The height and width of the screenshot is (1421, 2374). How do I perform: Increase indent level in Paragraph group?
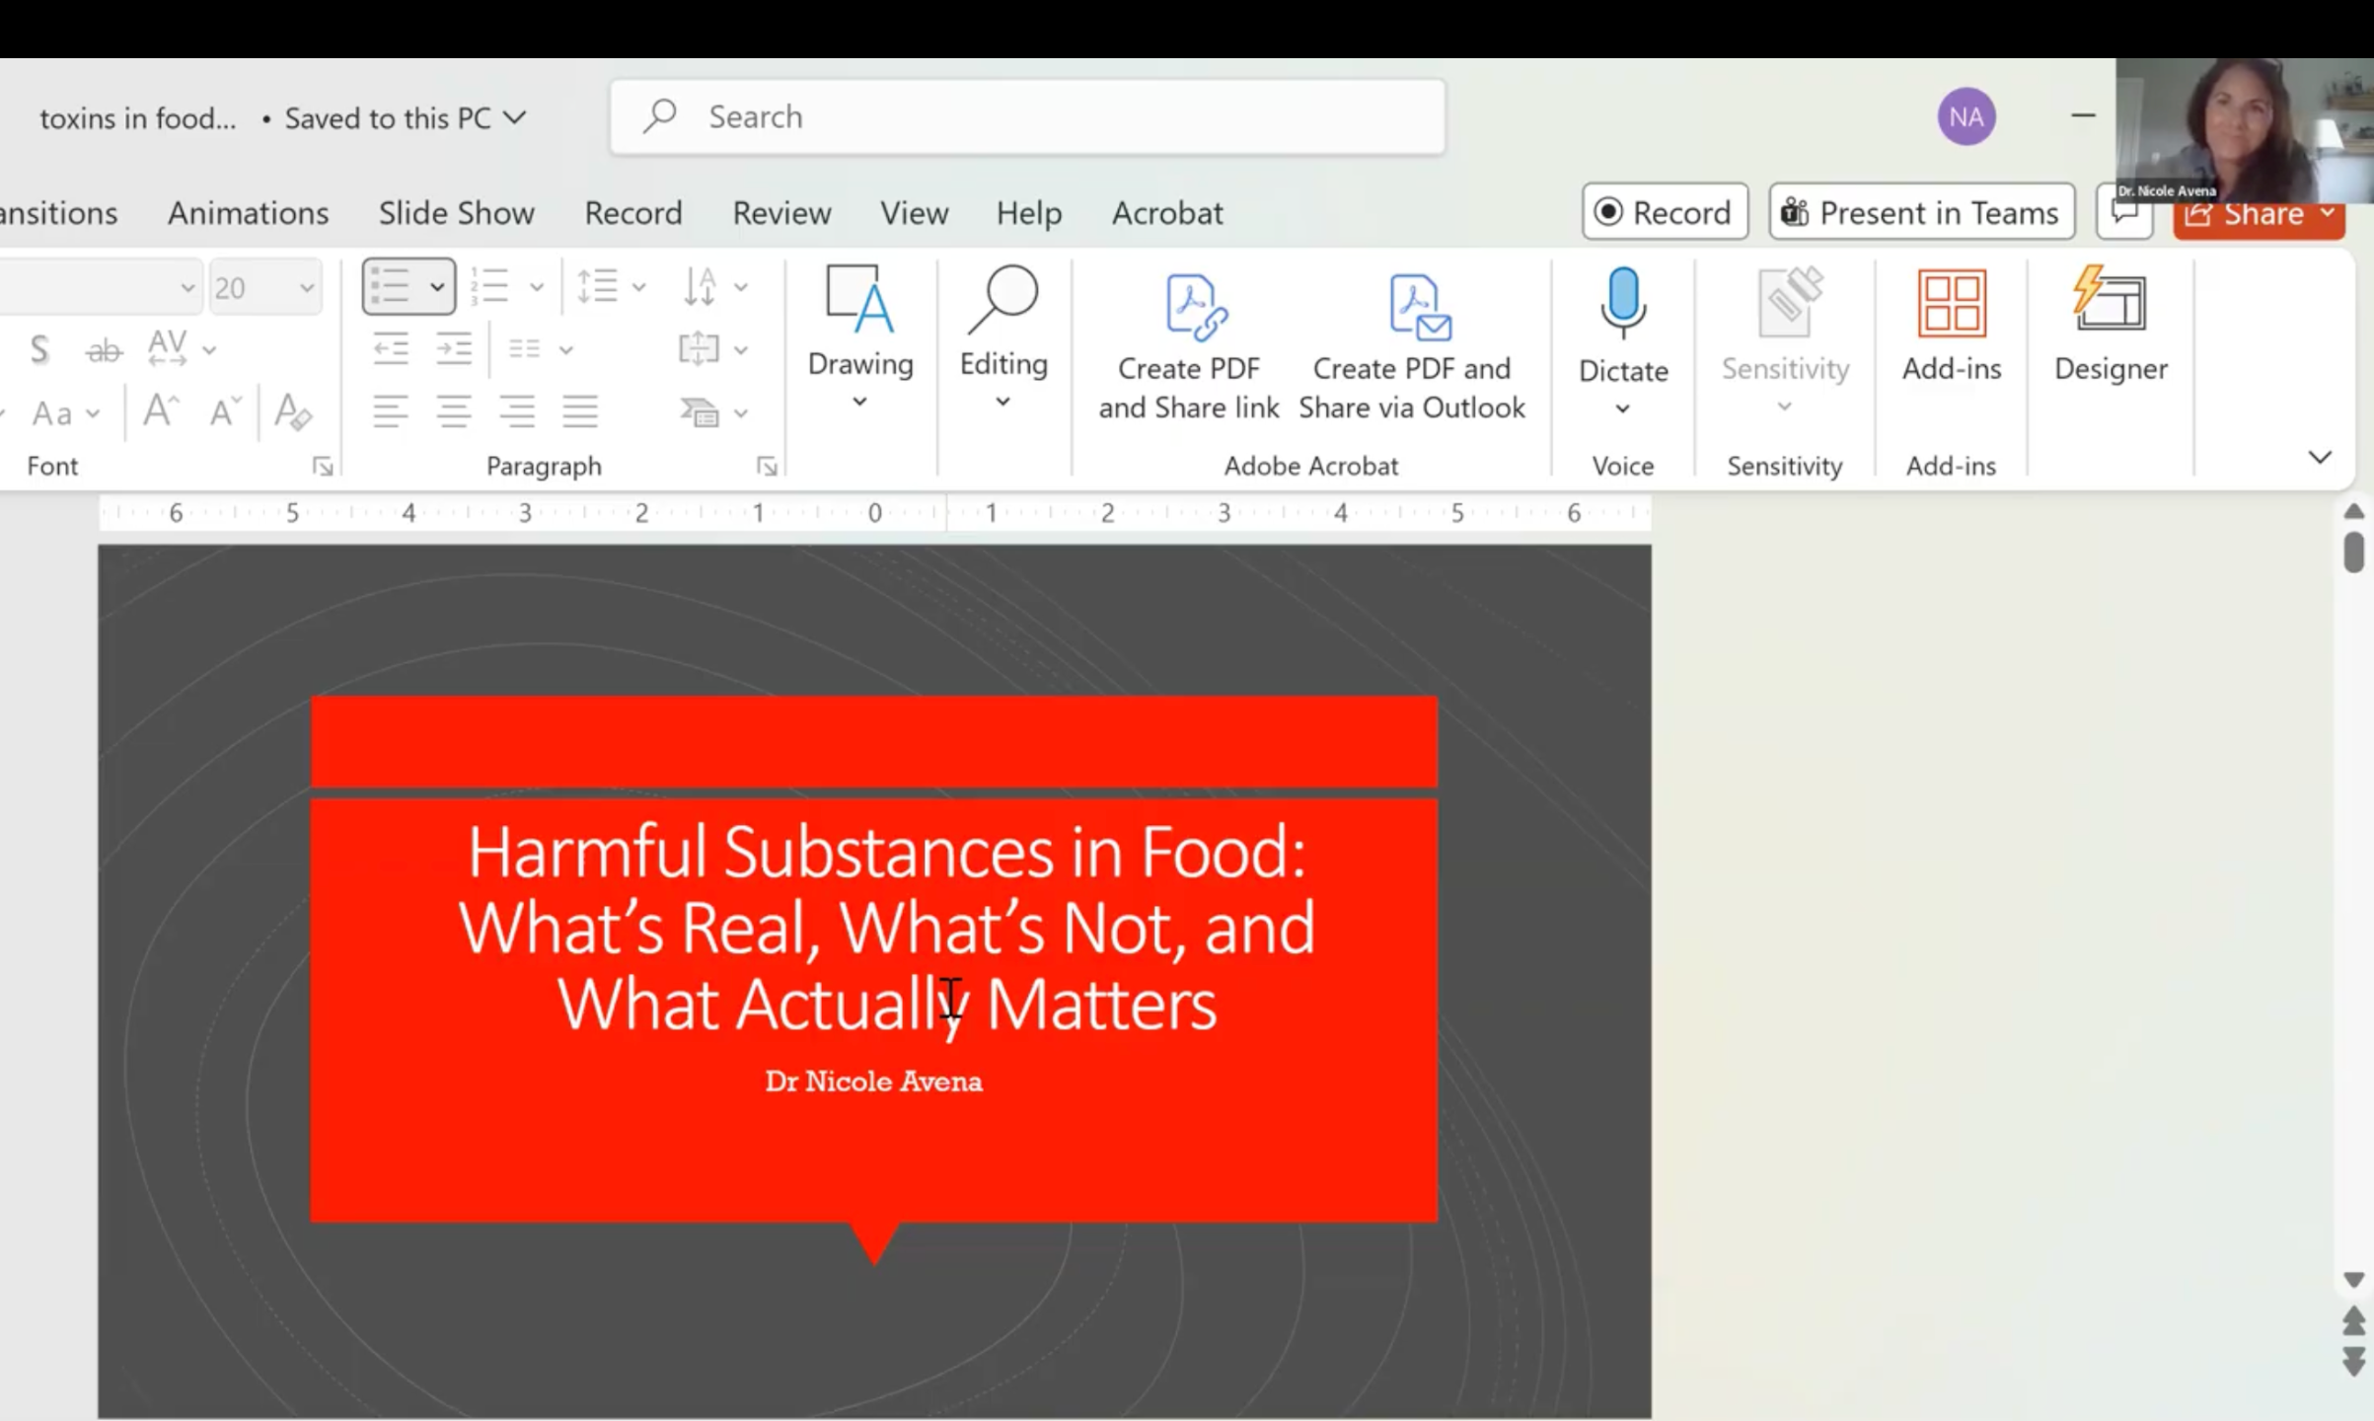point(454,348)
